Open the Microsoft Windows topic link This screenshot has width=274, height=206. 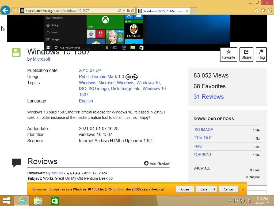[x=116, y=83]
